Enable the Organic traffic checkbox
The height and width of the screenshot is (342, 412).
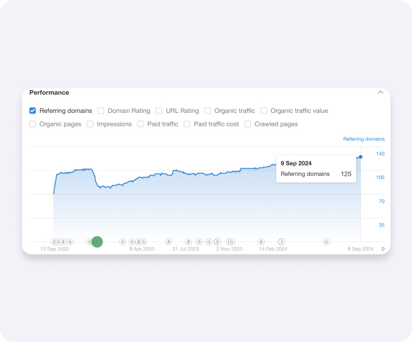pos(207,110)
